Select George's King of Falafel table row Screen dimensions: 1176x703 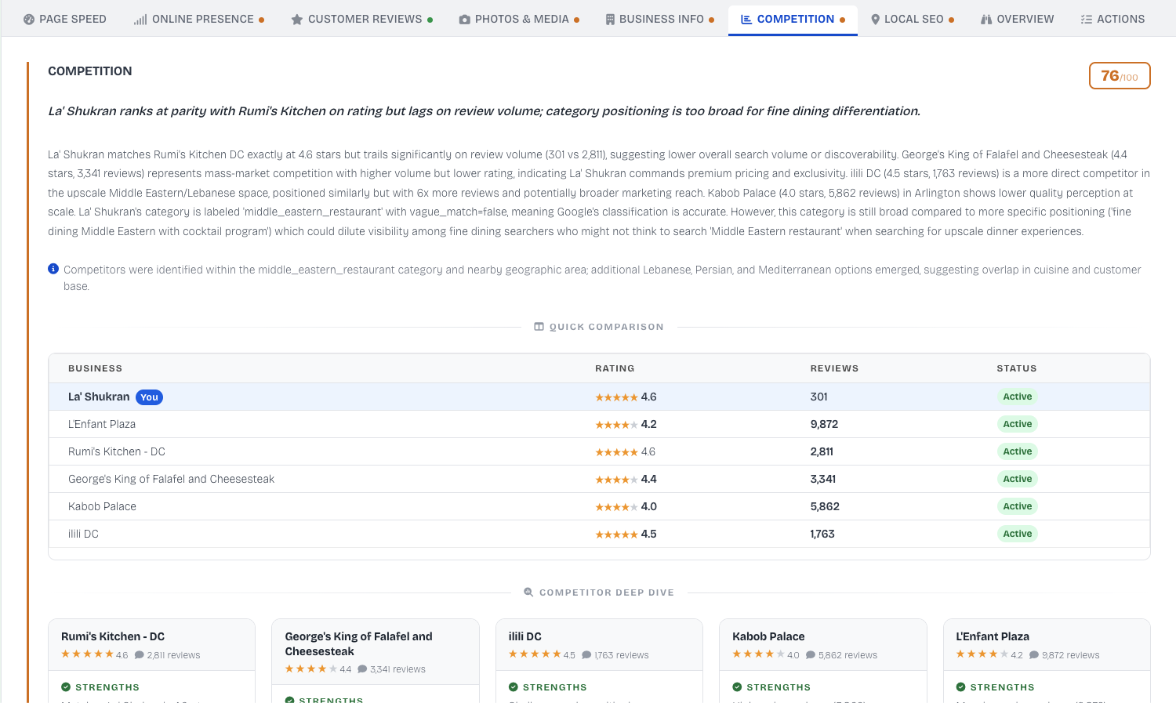tap(599, 479)
